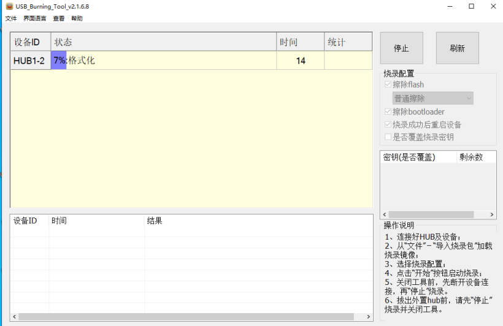The height and width of the screenshot is (326, 503).
Task: Toggle the 是否覆盖烧录密钥 checkbox
Action: click(388, 137)
